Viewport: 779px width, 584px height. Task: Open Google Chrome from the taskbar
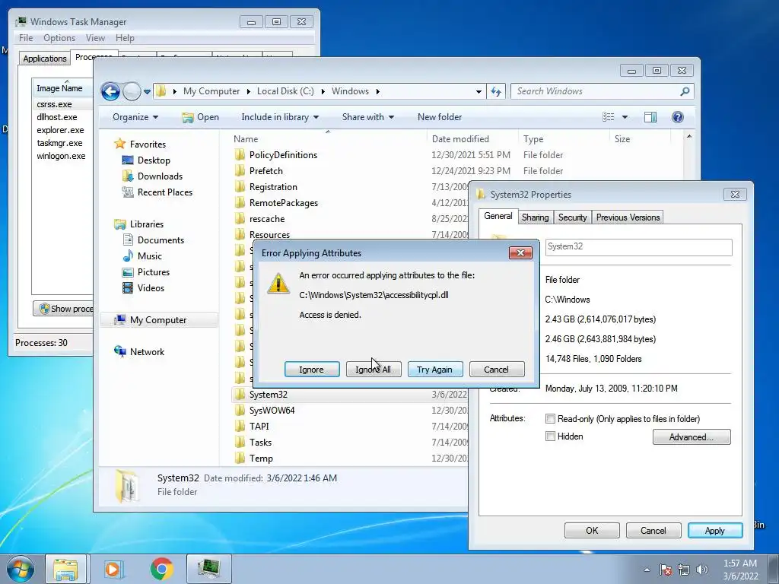162,569
